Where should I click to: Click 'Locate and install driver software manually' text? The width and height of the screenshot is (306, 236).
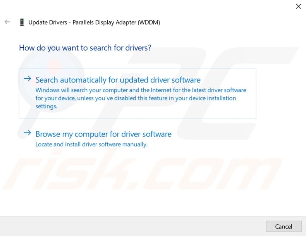(91, 144)
